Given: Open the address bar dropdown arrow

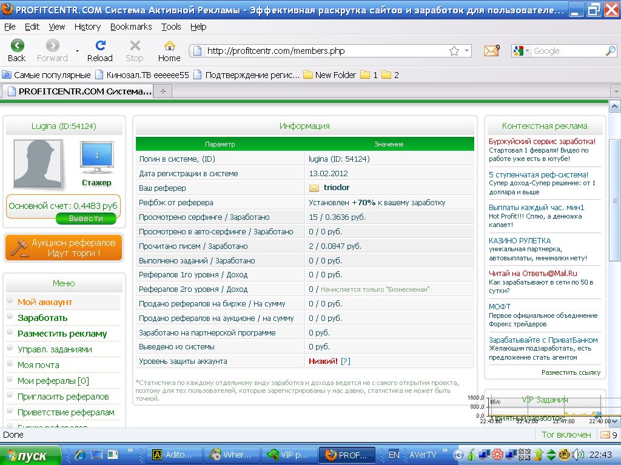Looking at the screenshot, I should coord(466,51).
